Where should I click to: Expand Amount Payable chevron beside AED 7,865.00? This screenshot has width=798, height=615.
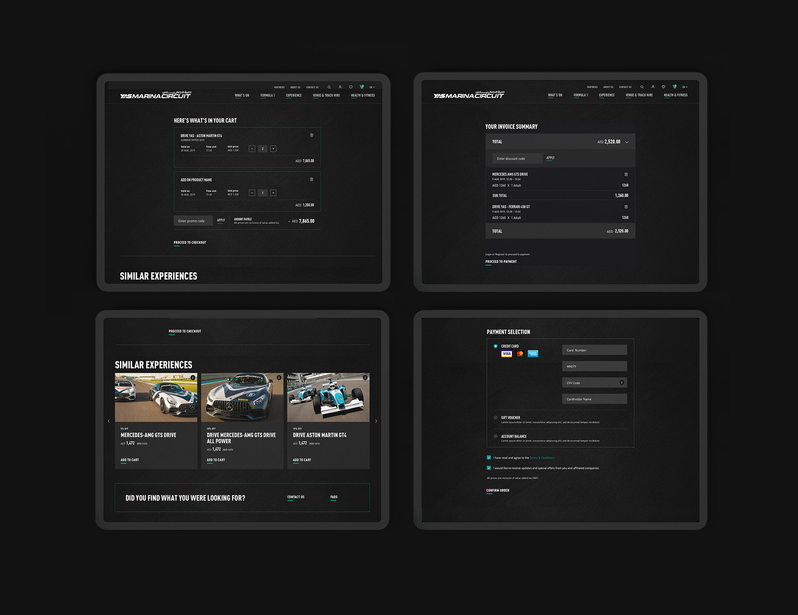coord(289,221)
